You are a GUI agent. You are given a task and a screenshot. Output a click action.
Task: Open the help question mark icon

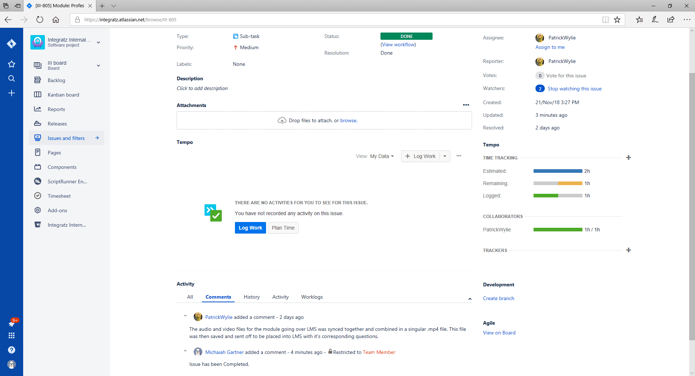tap(12, 350)
